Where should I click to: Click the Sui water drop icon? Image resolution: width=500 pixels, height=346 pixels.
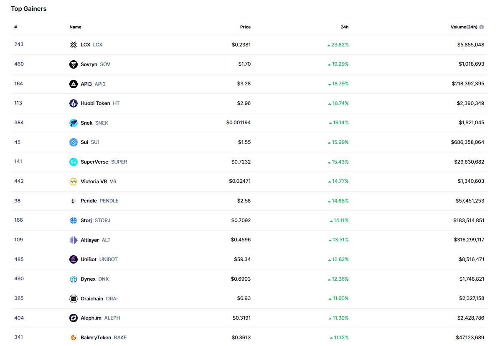(x=74, y=142)
